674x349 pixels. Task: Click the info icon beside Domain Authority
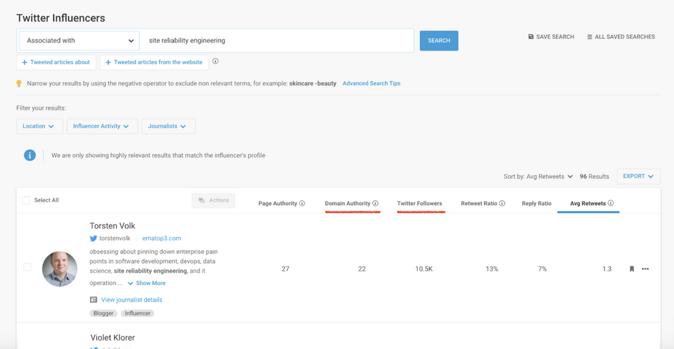point(376,204)
